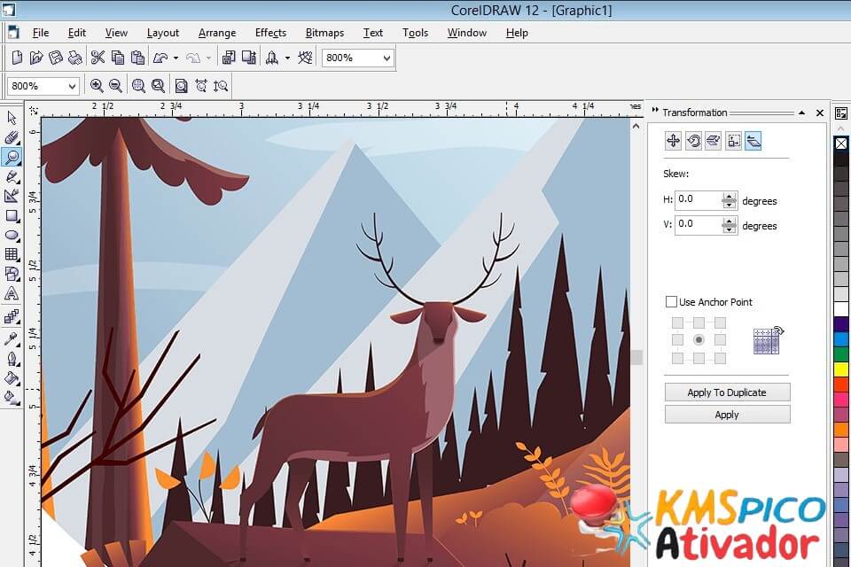The image size is (851, 567).
Task: Open the Arrange menu
Action: pos(217,33)
